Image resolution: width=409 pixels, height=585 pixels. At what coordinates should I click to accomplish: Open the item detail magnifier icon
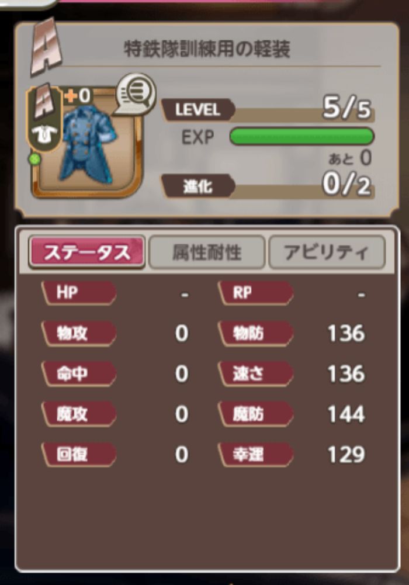tap(136, 94)
